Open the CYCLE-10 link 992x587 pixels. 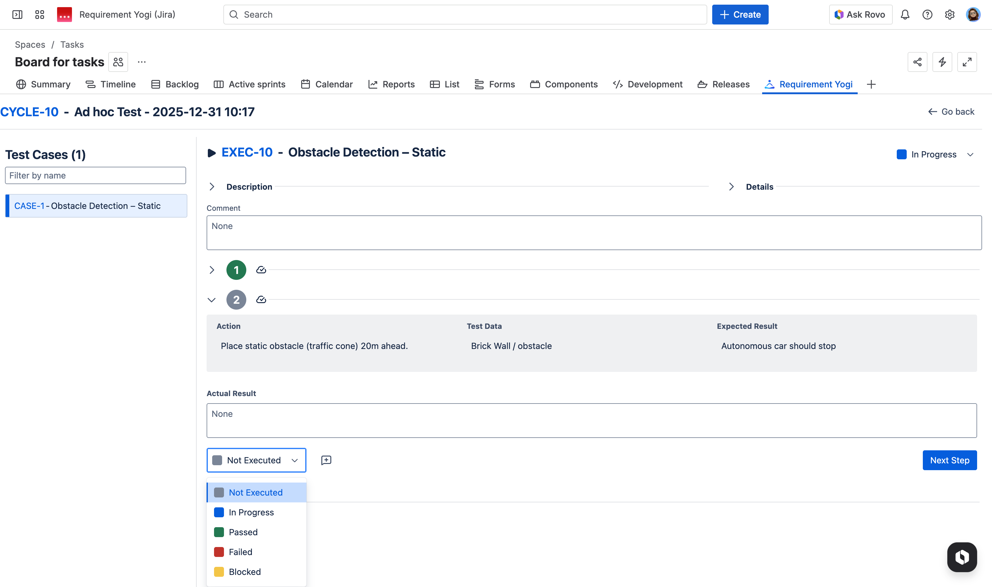(x=29, y=112)
